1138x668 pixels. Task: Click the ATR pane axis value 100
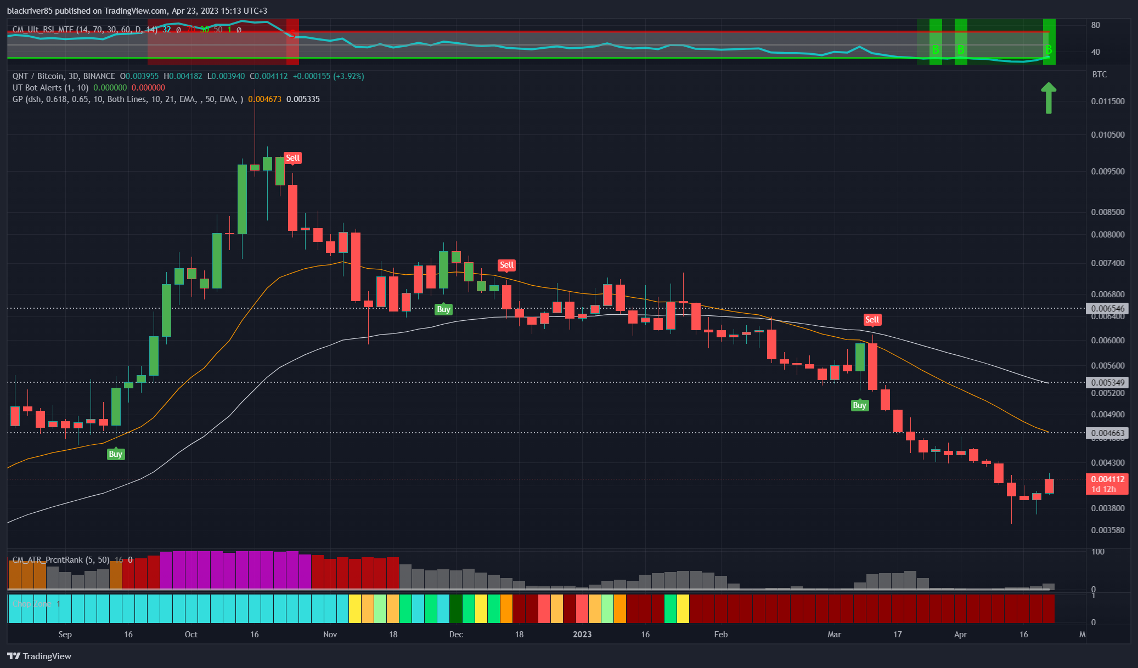[x=1098, y=552]
